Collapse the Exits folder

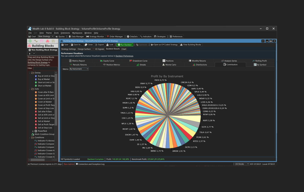(x=30, y=89)
